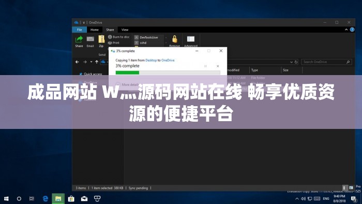The height and width of the screenshot is (204, 362).
Task: Collapse the ribbon with the chevron
Action: coord(346,30)
